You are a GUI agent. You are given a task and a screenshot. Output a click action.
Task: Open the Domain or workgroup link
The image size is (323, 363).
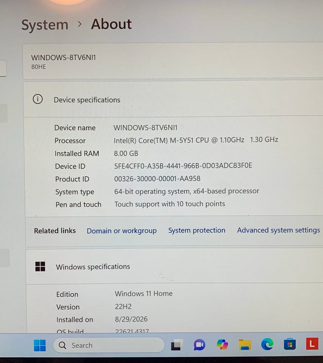(122, 231)
